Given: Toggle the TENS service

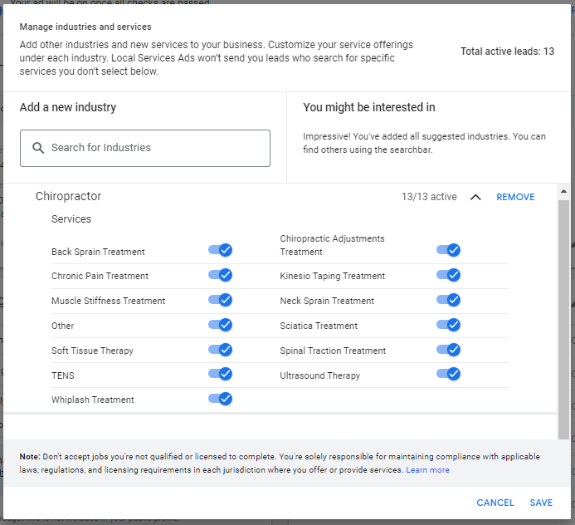Looking at the screenshot, I should coord(220,375).
